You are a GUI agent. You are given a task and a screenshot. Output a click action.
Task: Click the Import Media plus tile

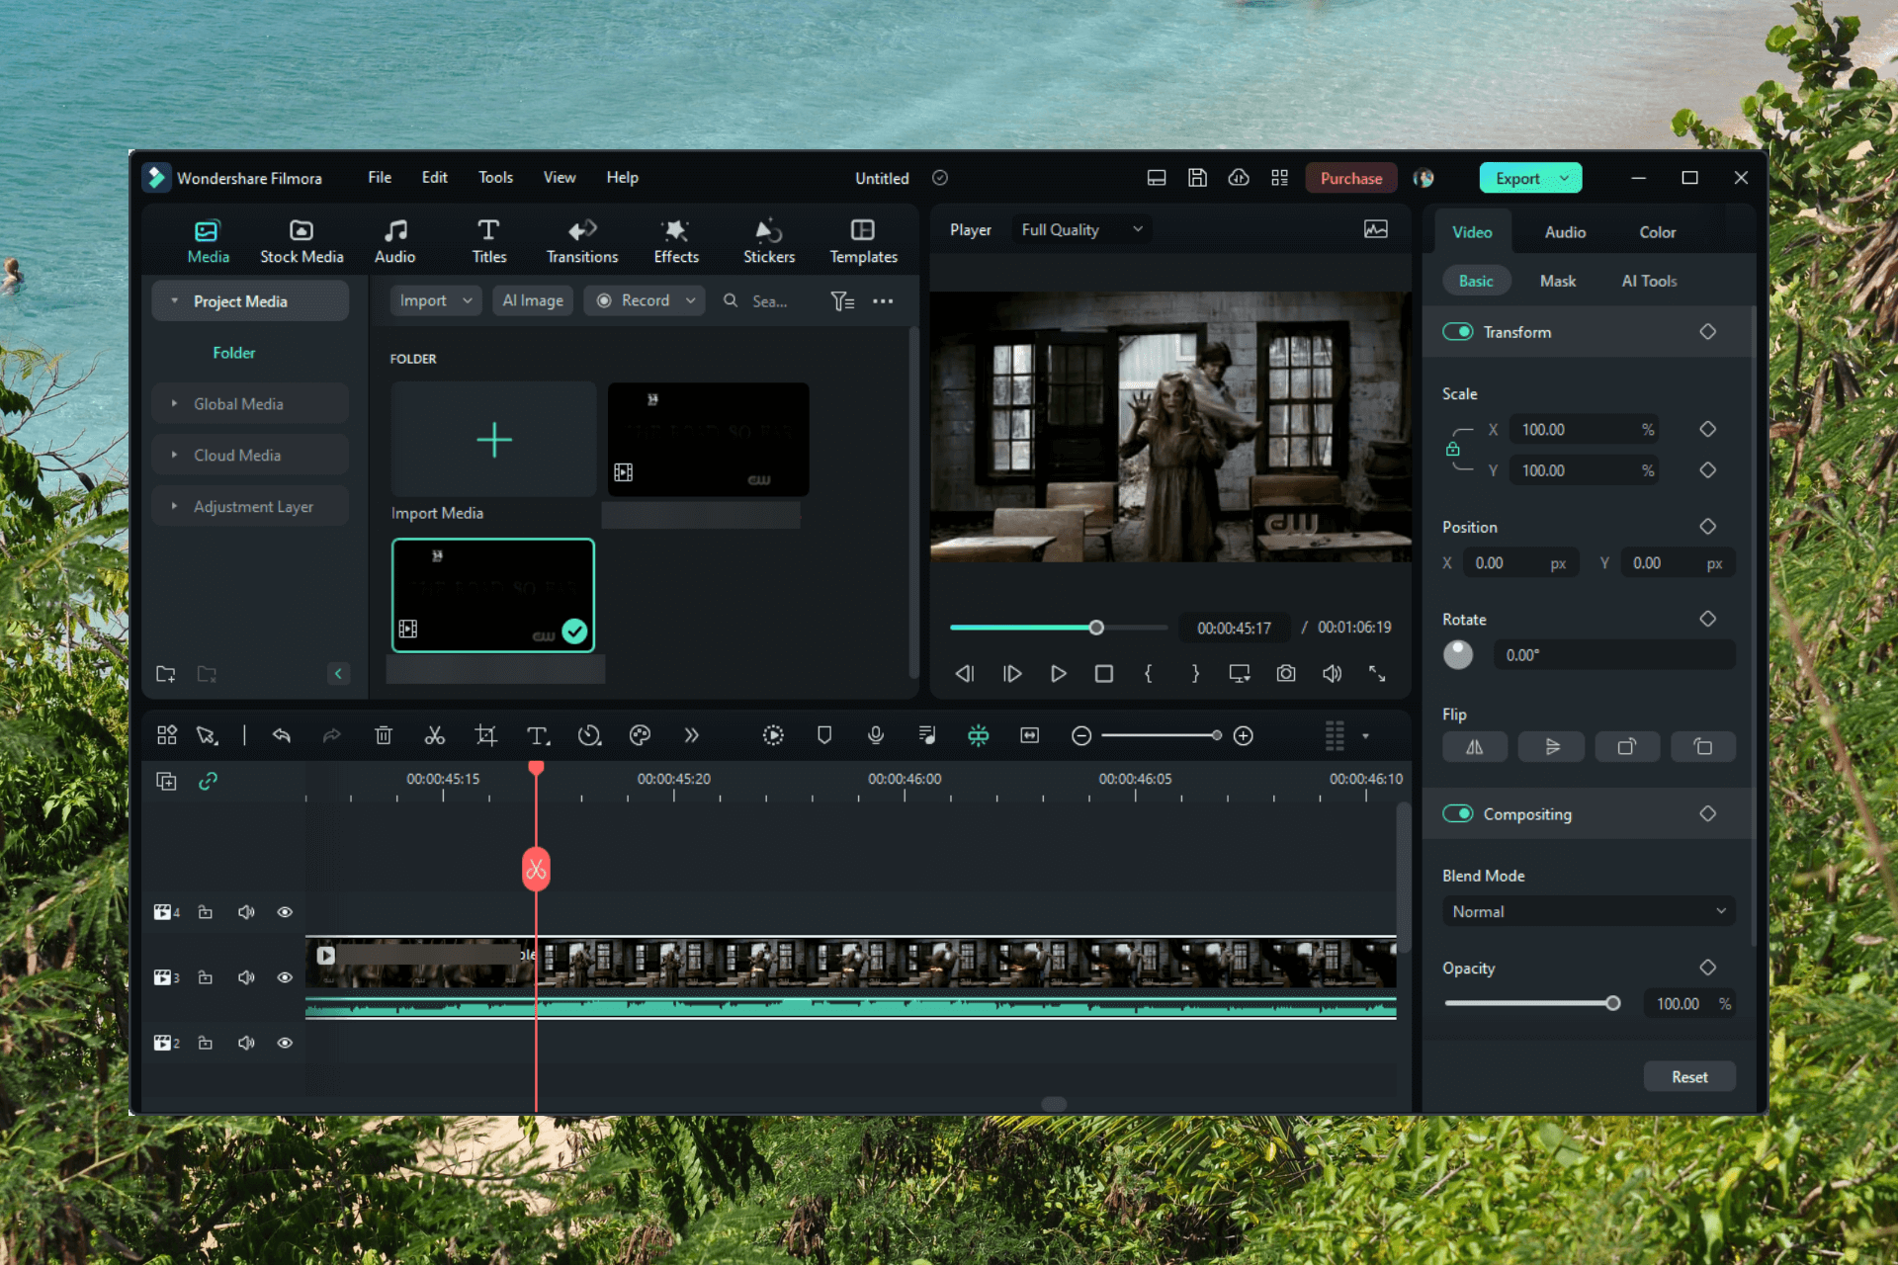click(493, 440)
